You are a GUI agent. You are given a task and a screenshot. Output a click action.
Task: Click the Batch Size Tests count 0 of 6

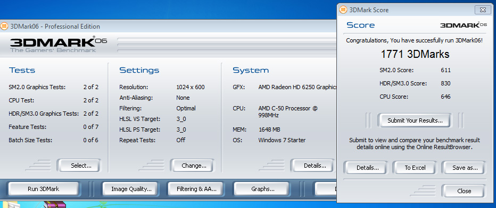tap(91, 140)
